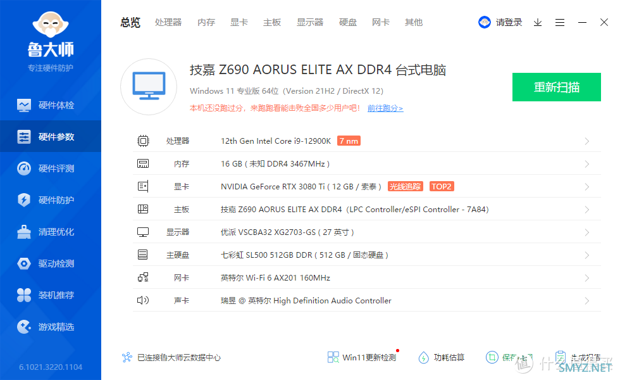Switch to 显示器 tab
The height and width of the screenshot is (380, 620).
[310, 23]
